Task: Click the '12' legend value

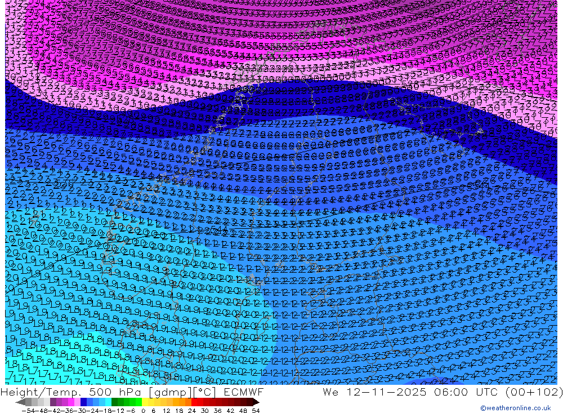Action: (x=166, y=411)
